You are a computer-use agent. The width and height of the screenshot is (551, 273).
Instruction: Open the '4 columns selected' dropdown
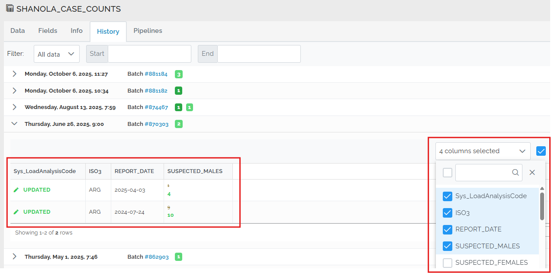(483, 151)
